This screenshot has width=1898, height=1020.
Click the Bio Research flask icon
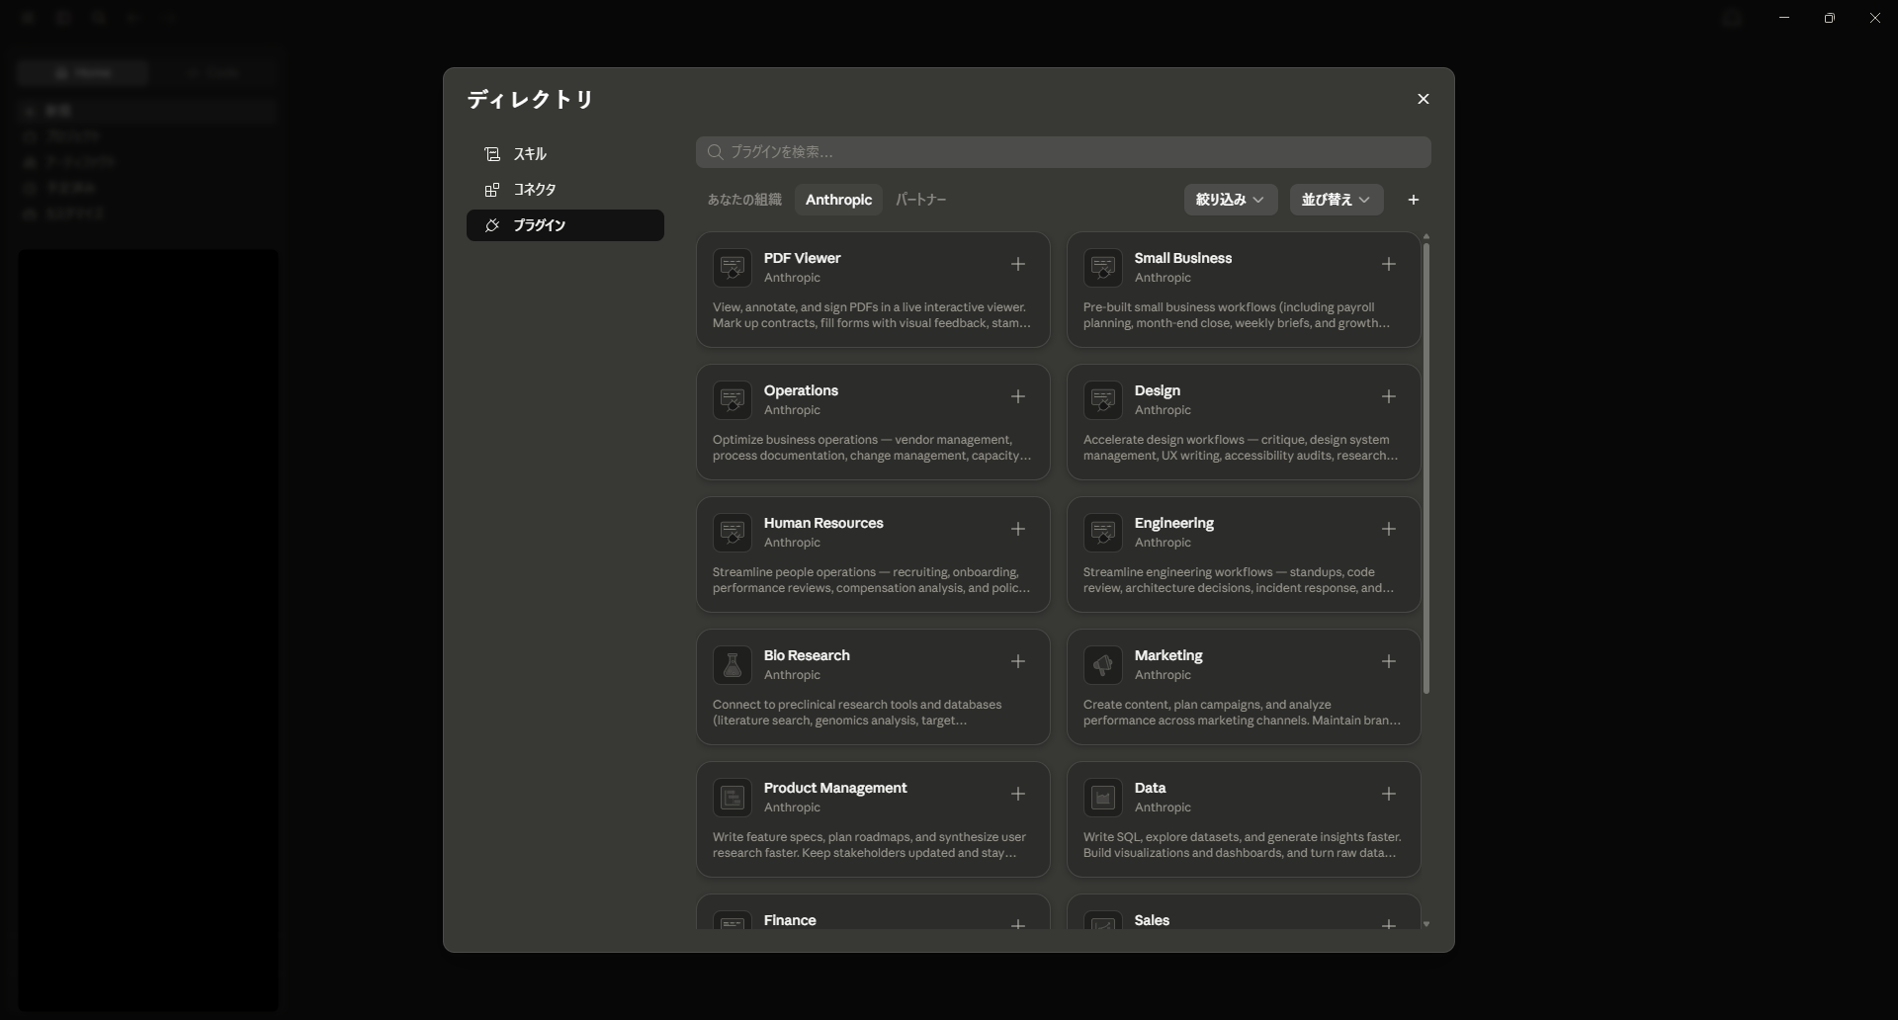tap(733, 665)
